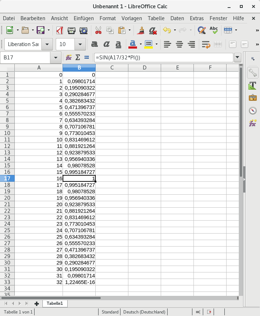This screenshot has height=316, width=260.
Task: Click the vertical scrollbar thumb
Action: coord(241,122)
